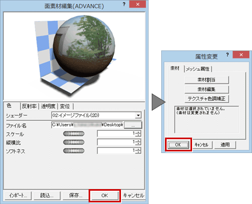Select the メッシュ属性 tab

point(198,69)
